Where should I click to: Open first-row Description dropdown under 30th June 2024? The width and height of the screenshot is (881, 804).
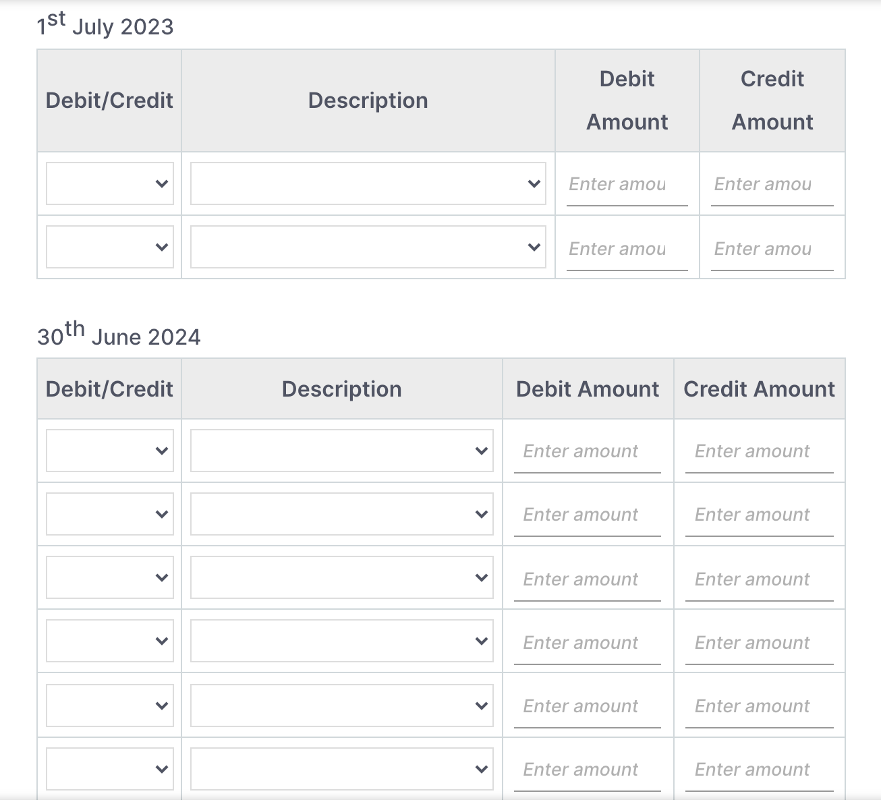342,451
